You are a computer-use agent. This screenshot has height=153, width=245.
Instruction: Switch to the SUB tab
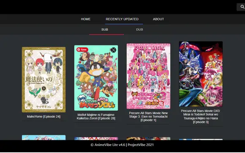point(104,30)
